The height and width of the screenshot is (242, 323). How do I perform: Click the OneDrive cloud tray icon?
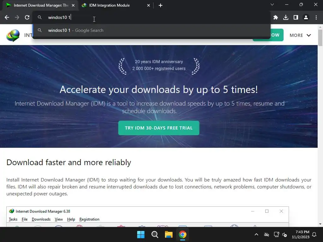(267, 234)
